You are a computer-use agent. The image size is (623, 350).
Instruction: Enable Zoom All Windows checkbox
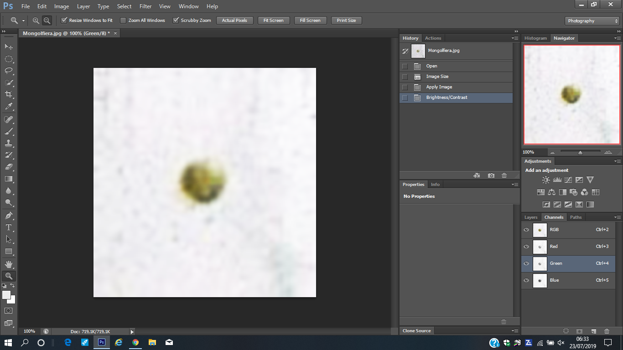pos(123,21)
